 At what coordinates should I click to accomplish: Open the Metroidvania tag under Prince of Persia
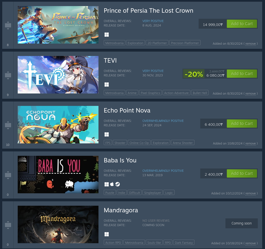[115, 43]
